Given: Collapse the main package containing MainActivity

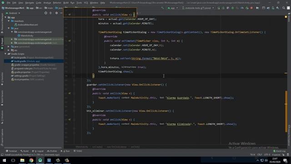Looking at the screenshot, I should pos(12,32).
